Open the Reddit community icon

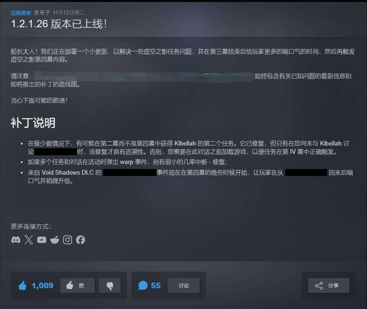(x=55, y=240)
